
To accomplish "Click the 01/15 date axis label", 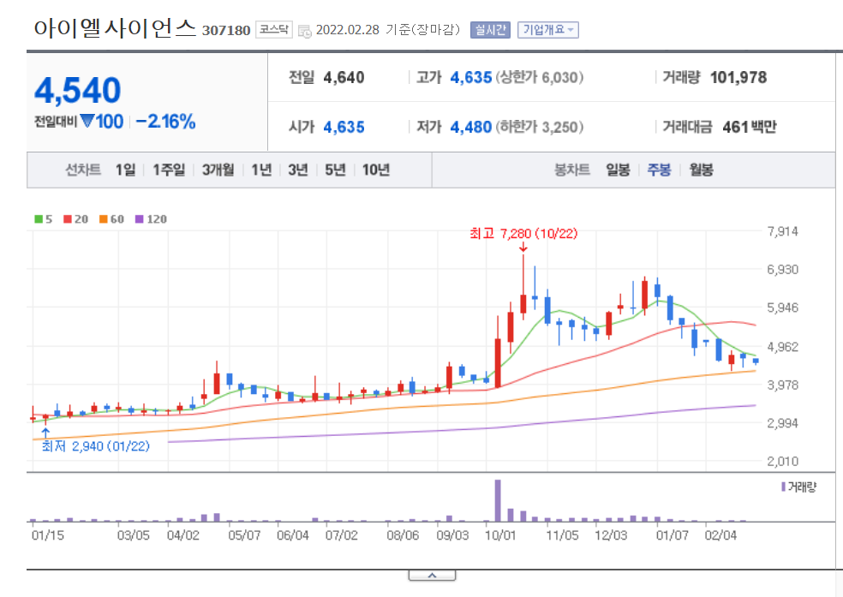I will click(x=47, y=535).
